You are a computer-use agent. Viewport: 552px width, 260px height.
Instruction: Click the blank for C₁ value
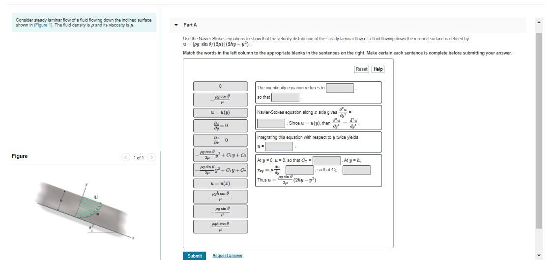point(357,170)
